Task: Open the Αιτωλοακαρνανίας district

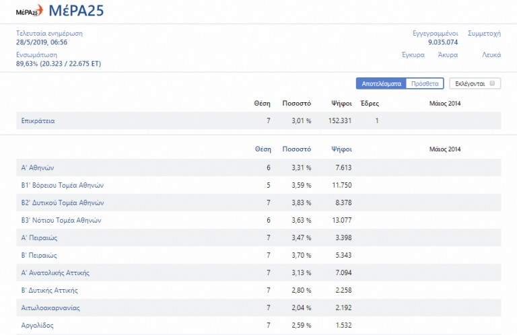Action: tap(50, 307)
